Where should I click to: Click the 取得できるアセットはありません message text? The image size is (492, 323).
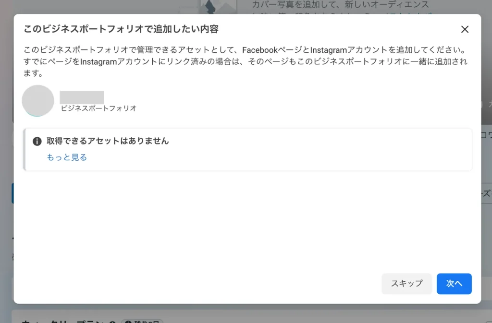pyautogui.click(x=108, y=141)
